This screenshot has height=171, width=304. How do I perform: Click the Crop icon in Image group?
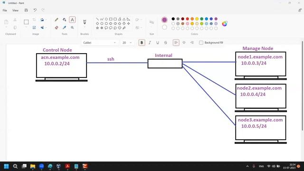tap(34, 20)
